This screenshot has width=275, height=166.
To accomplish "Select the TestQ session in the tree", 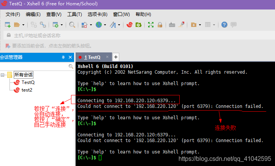I will 28,82.
